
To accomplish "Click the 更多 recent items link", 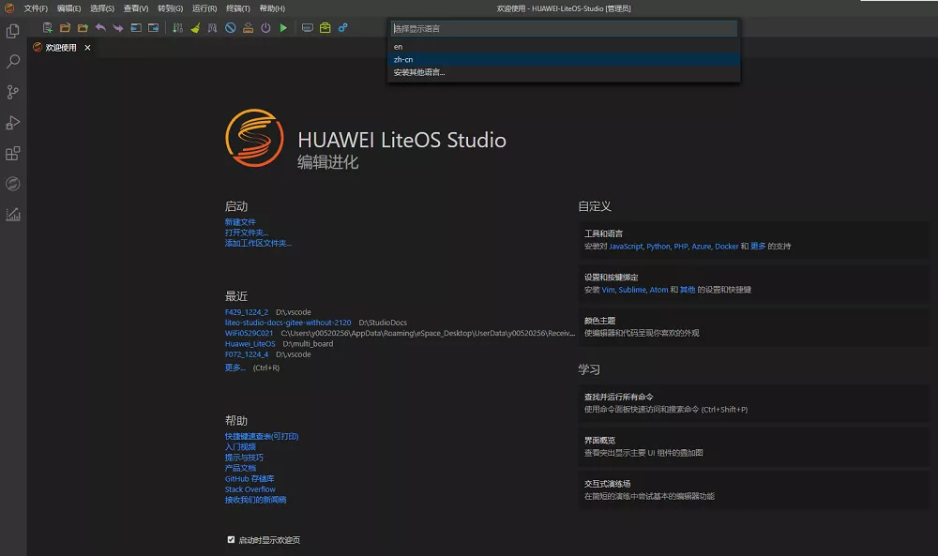I will 235,368.
